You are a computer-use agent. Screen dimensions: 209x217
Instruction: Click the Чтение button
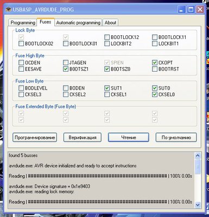coord(129,137)
